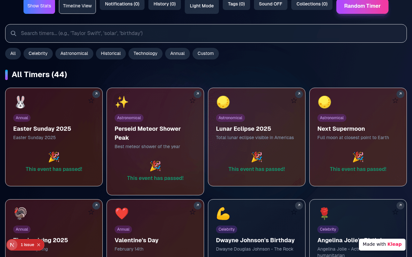Screen dimensions: 412x257
Task: Star the Perseid Meteor Shower Peak timer
Action: [192, 101]
